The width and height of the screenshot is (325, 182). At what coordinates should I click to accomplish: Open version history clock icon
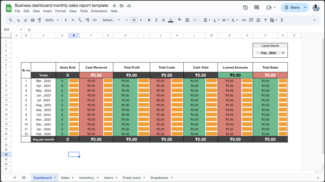pos(245,7)
